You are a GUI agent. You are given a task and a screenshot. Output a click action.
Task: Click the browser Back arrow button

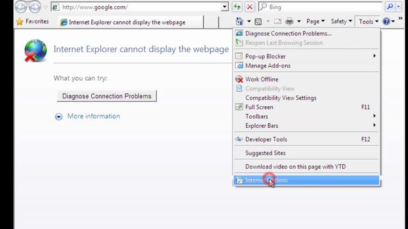[21, 7]
